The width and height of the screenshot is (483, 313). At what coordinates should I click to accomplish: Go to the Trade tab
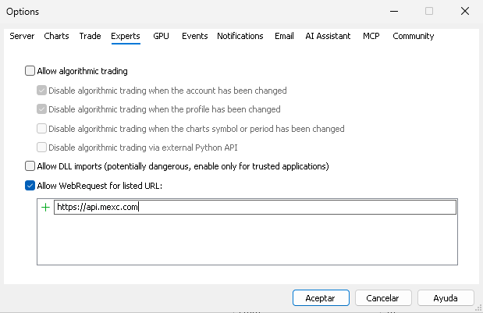[x=90, y=36]
